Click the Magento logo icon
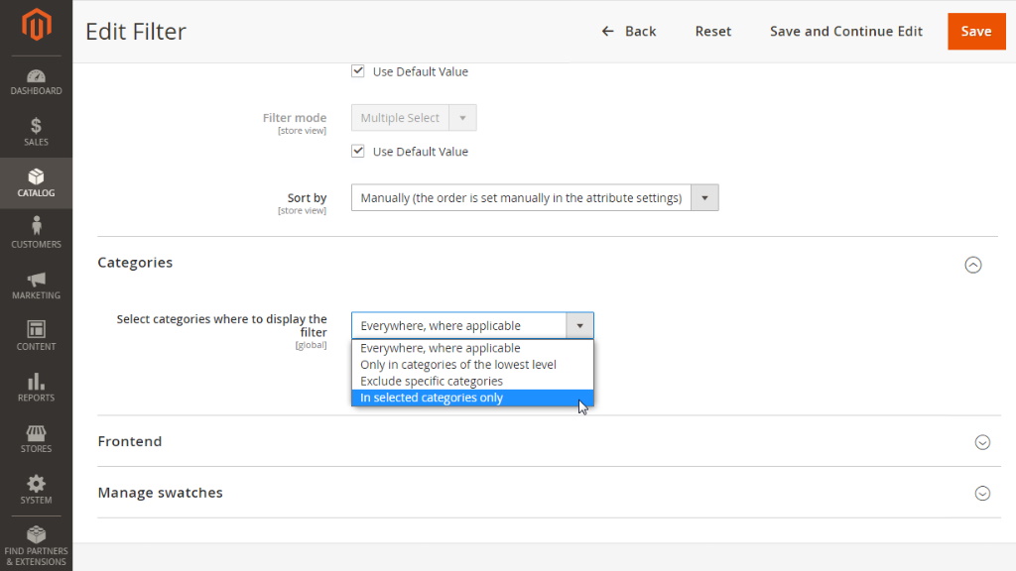Viewport: 1016px width, 571px height. (x=37, y=25)
